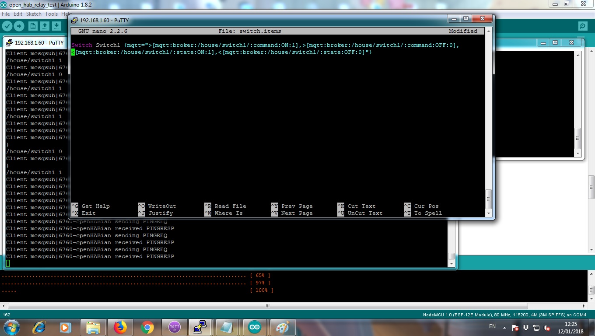The image size is (595, 336).
Task: Click the PuTTY taskbar icon
Action: (200, 327)
